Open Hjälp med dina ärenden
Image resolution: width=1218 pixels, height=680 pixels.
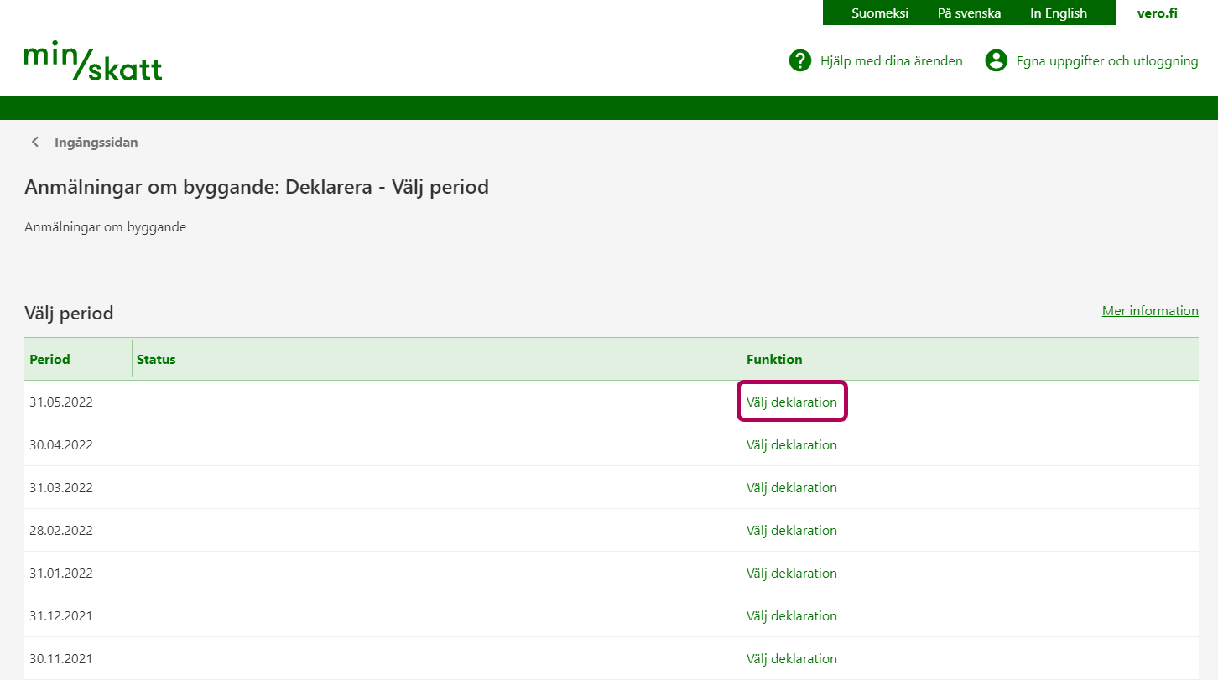891,60
